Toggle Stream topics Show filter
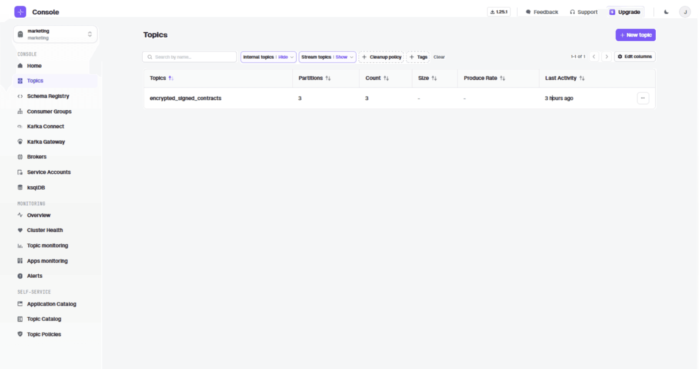 [327, 57]
